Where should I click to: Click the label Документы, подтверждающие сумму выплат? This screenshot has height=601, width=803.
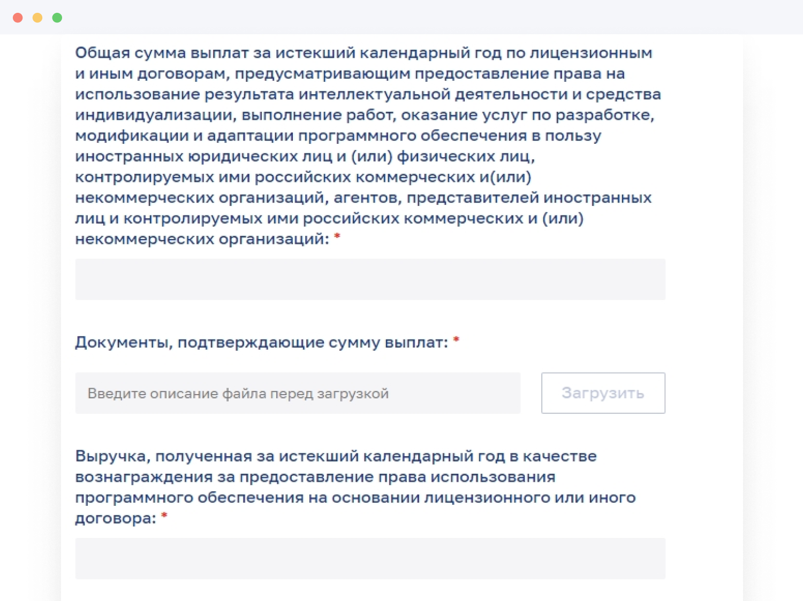261,342
